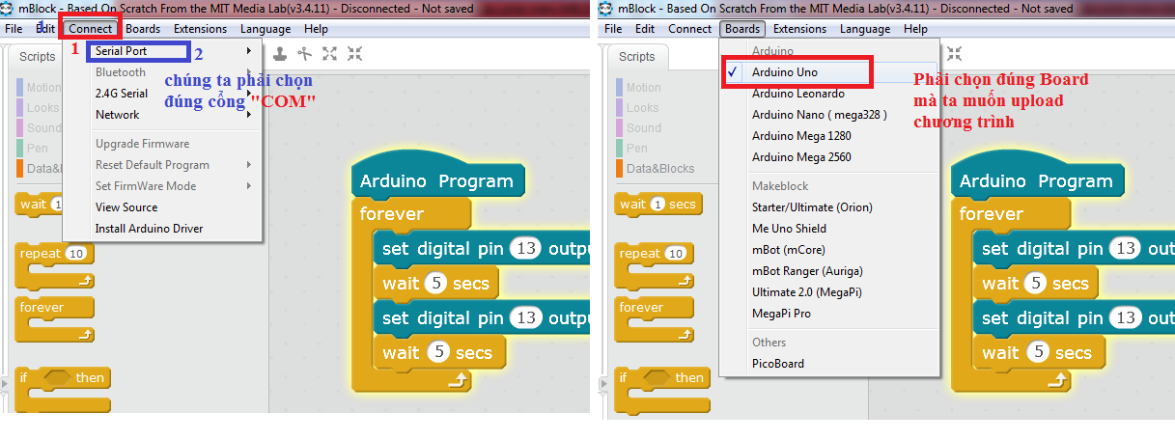Select mBot Ranger (Auriga) board
Image resolution: width=1175 pixels, height=440 pixels.
click(x=828, y=271)
